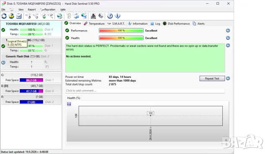Screen dimensions: 268x154
Task: Click the E: free space 87,7 GB bar
Action: coord(31,91)
